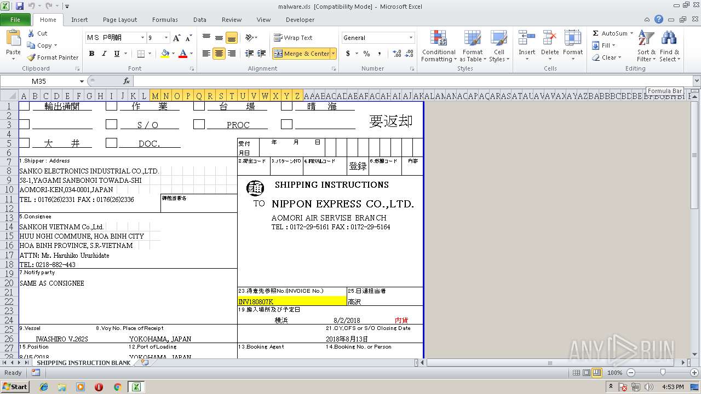Open the font size dropdown
701x394 pixels.
pos(166,38)
